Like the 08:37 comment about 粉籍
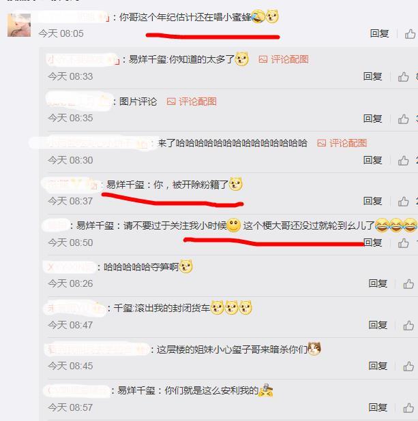 click(x=403, y=202)
